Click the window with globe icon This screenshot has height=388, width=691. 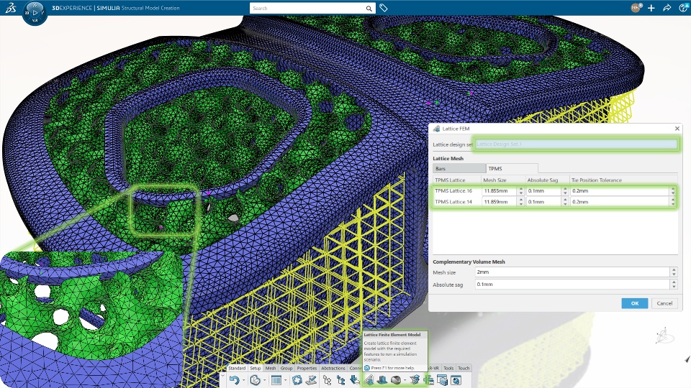coord(456,380)
